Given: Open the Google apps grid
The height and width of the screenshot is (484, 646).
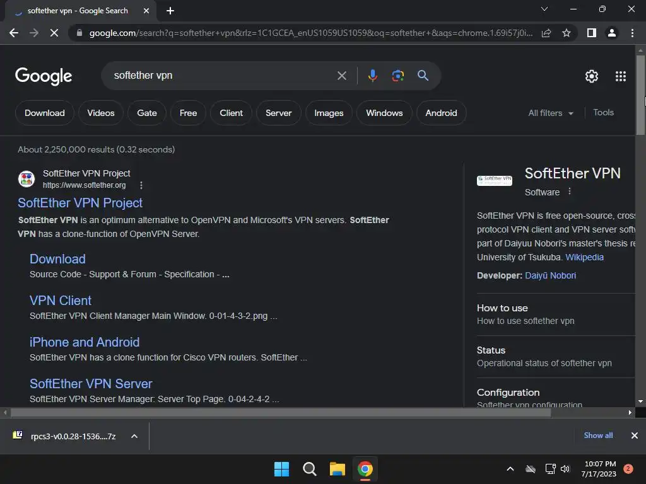Looking at the screenshot, I should point(621,76).
